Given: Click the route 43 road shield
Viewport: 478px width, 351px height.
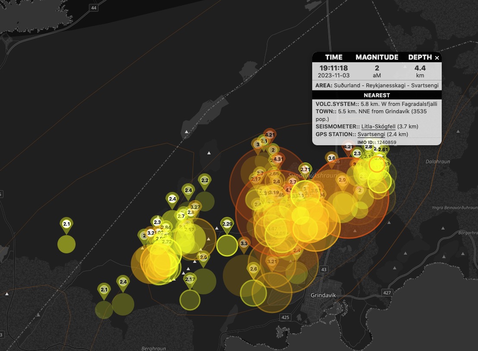Looking at the screenshot, I should pyautogui.click(x=324, y=269).
